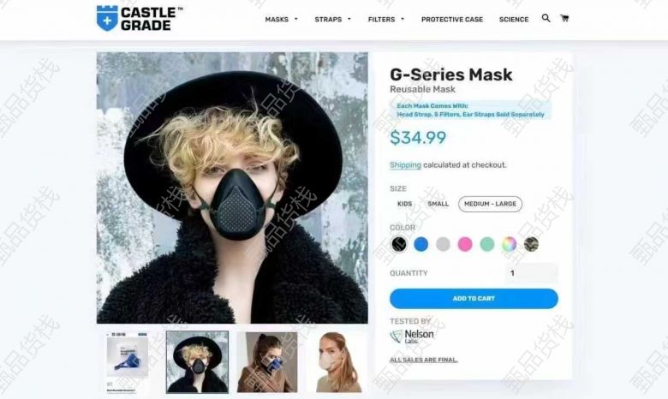Select the Kids size option

[x=404, y=204]
